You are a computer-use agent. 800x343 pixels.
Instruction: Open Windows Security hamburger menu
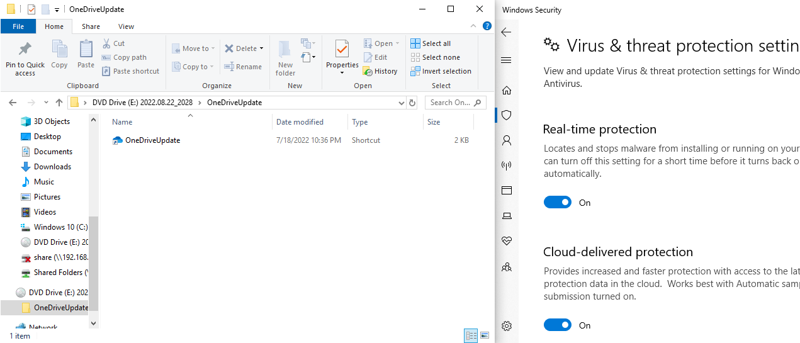[507, 60]
